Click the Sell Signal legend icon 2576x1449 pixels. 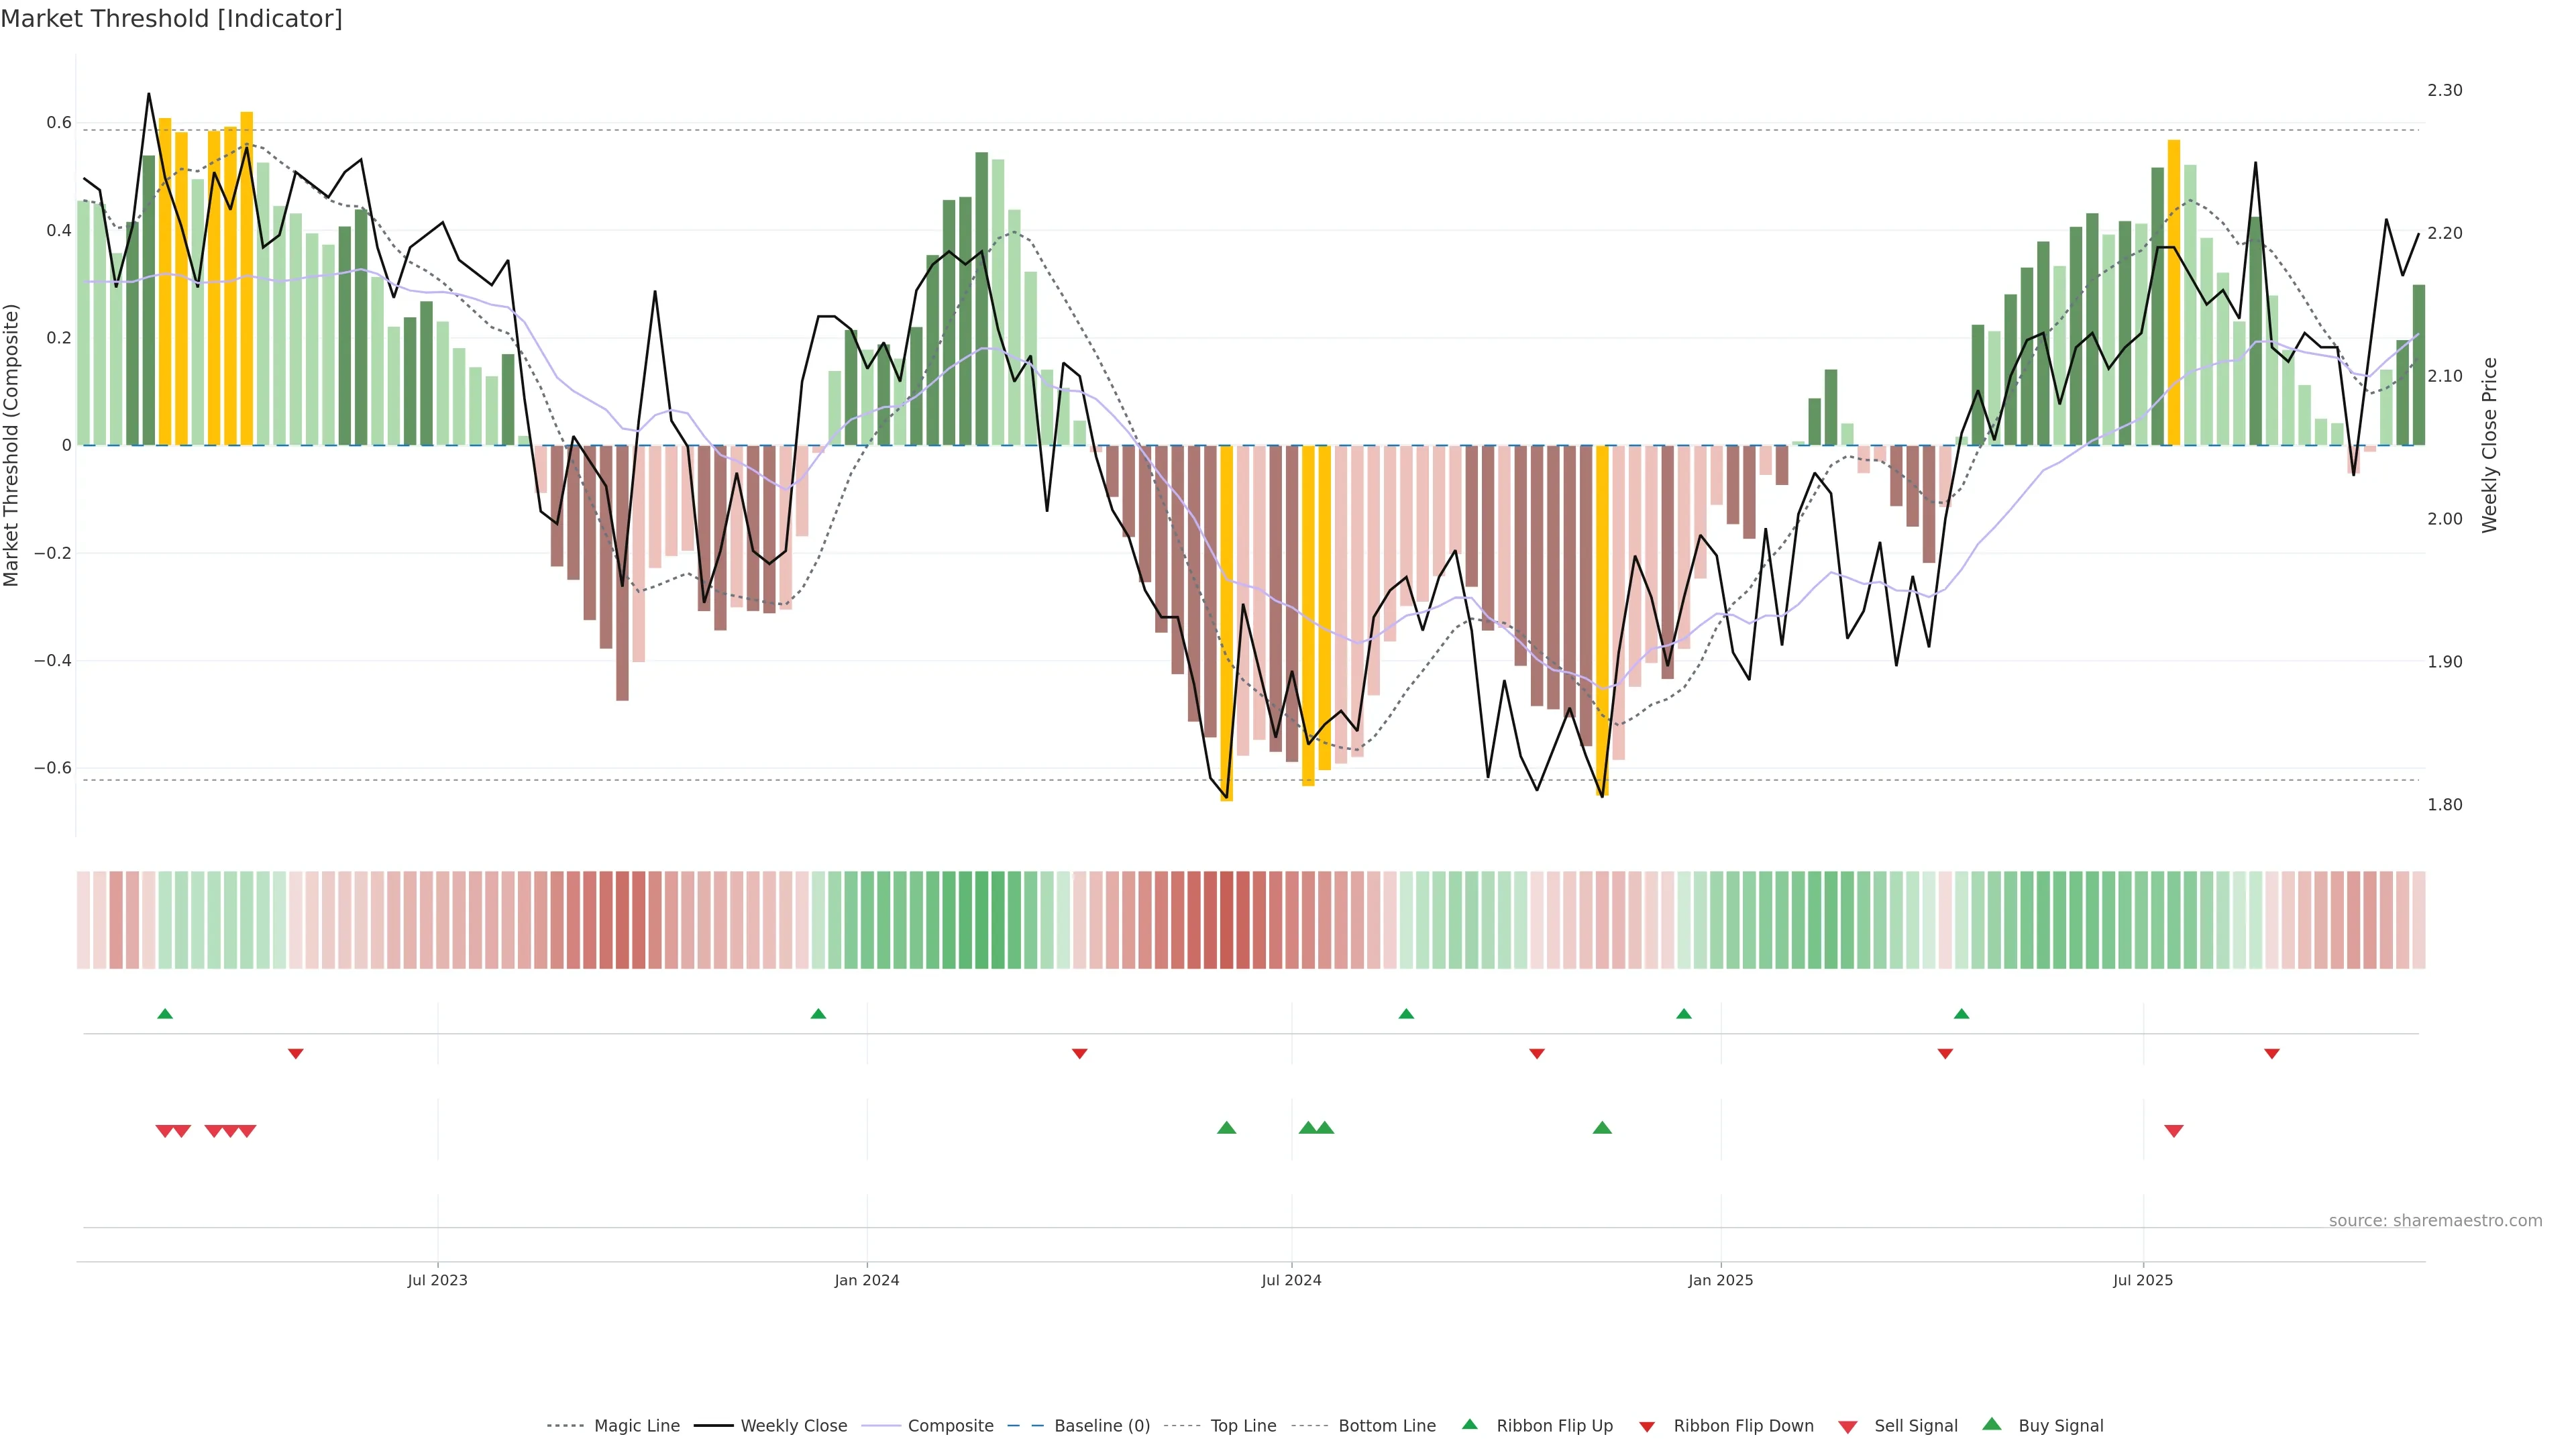[x=1848, y=1427]
